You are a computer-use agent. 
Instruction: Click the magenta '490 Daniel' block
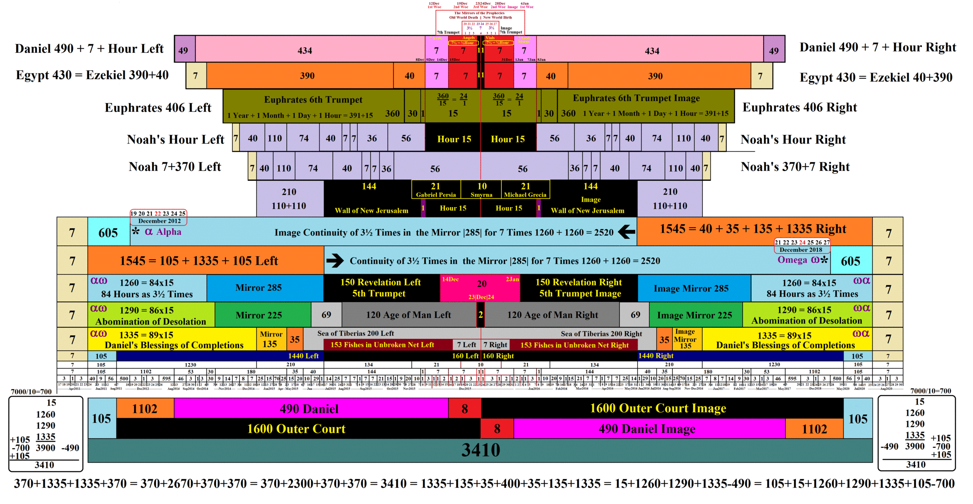click(311, 408)
